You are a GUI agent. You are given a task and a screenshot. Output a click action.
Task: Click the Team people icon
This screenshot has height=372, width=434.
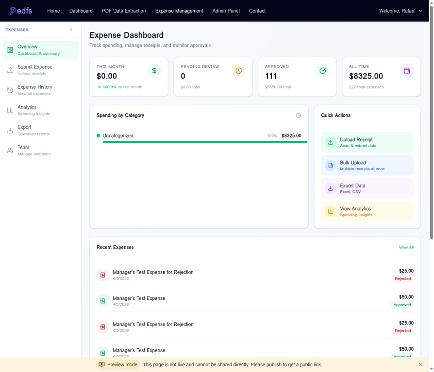point(10,151)
